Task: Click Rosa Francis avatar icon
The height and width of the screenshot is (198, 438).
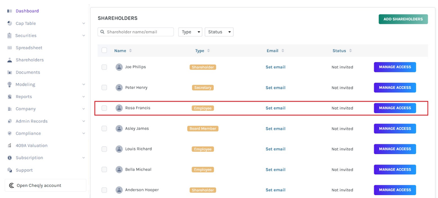Action: coord(119,108)
